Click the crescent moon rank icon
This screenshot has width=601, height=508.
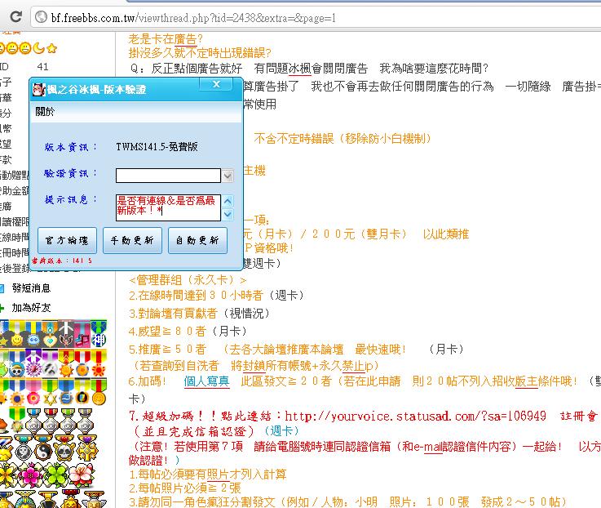click(x=38, y=48)
